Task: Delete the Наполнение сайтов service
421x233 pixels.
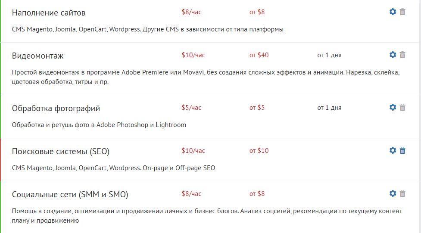Action: (x=402, y=12)
